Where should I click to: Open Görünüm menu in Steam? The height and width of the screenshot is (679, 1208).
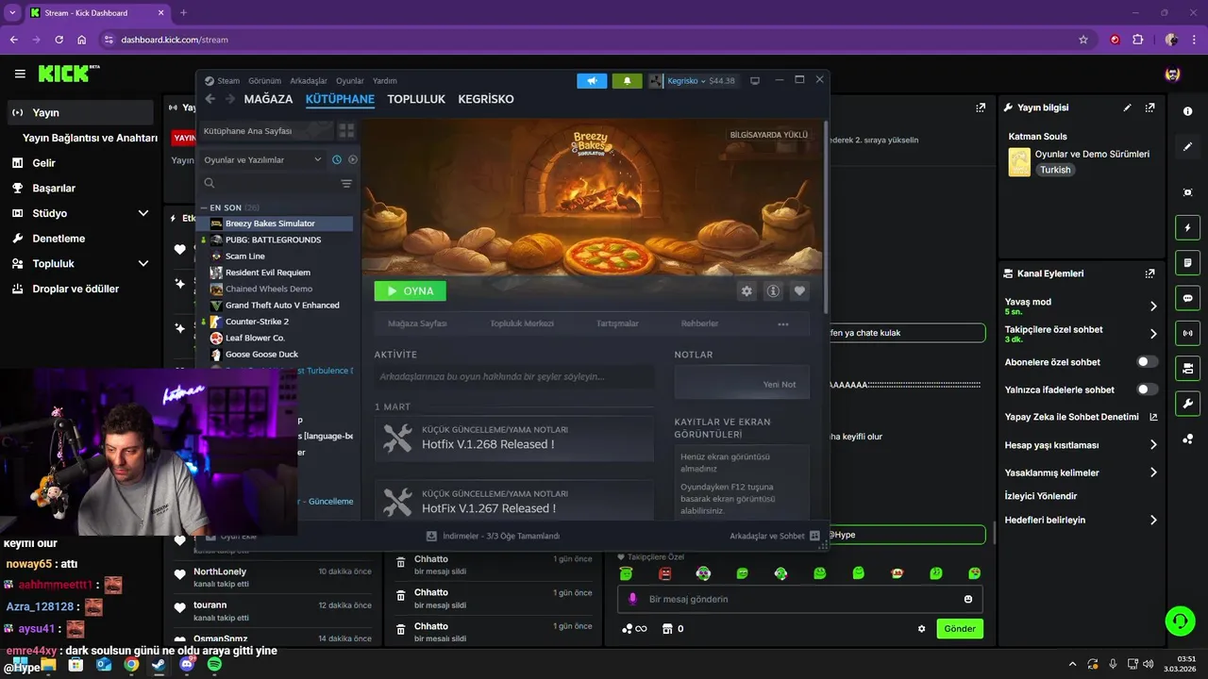[264, 81]
